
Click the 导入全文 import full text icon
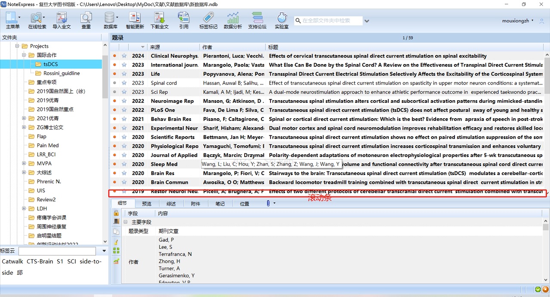click(61, 21)
